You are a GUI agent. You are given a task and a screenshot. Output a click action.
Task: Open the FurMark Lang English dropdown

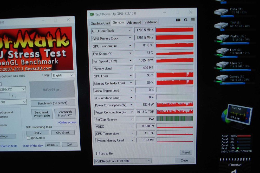pyautogui.click(x=63, y=75)
